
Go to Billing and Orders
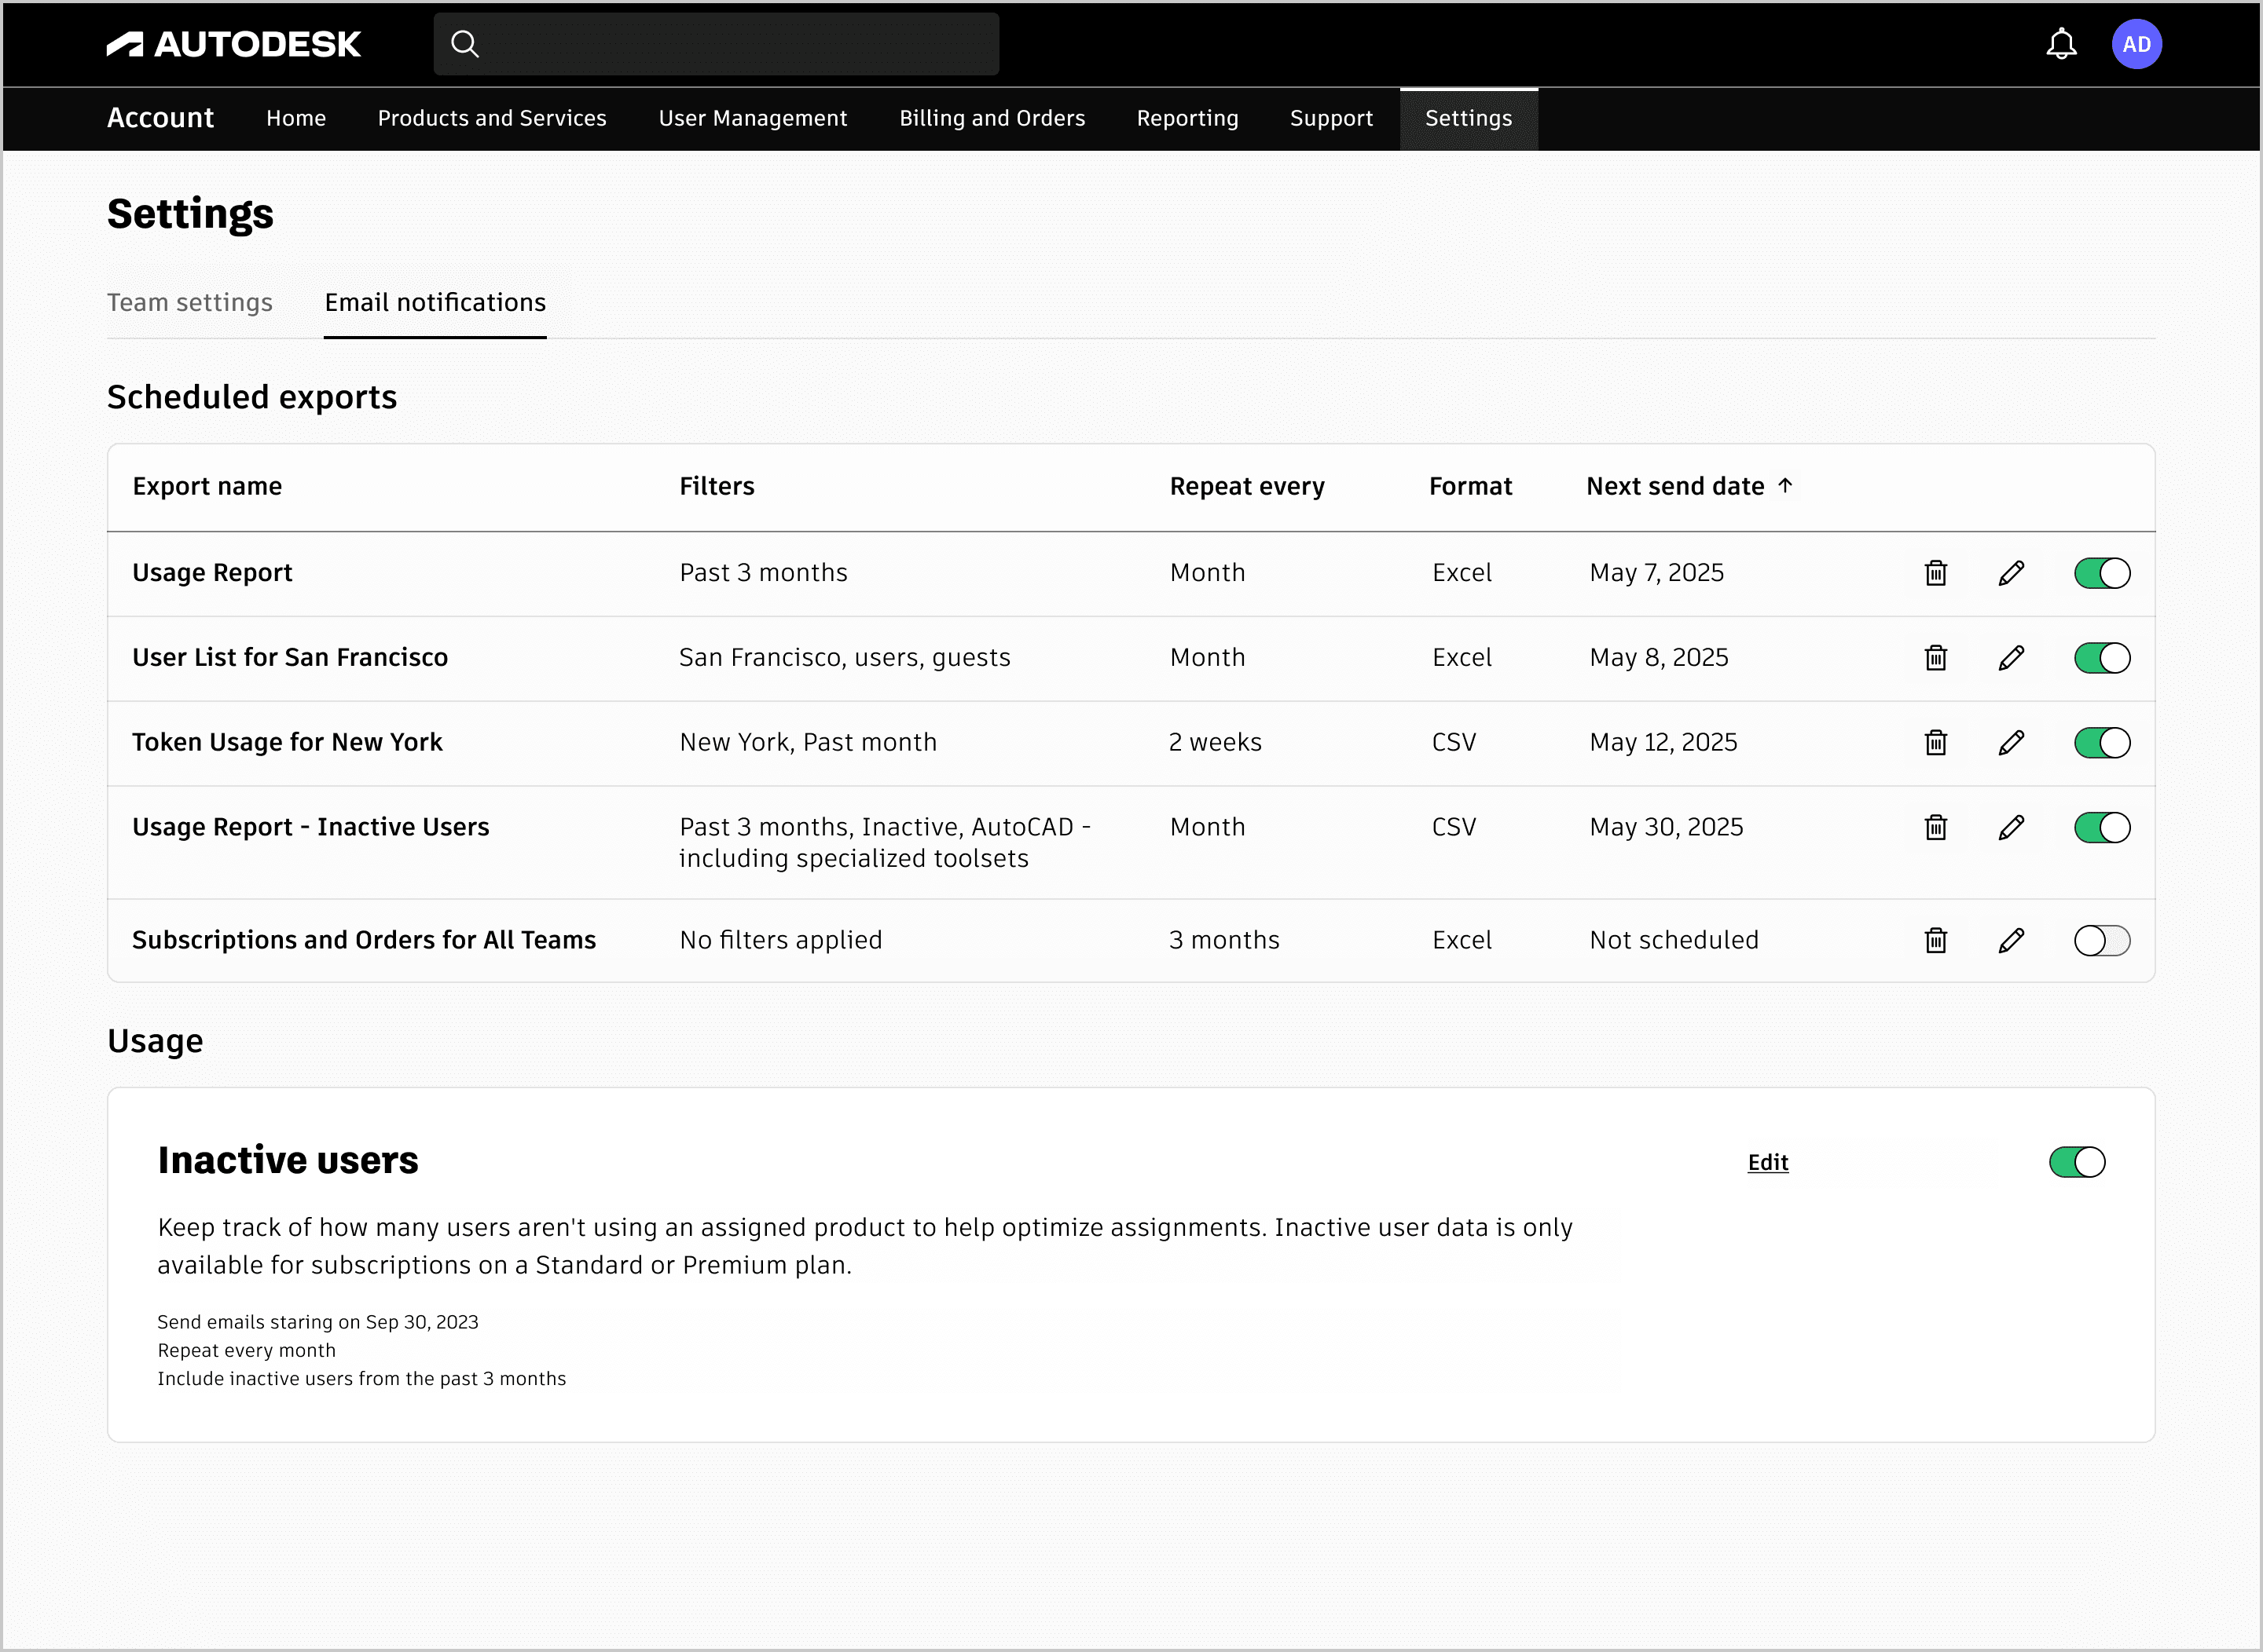[x=991, y=119]
